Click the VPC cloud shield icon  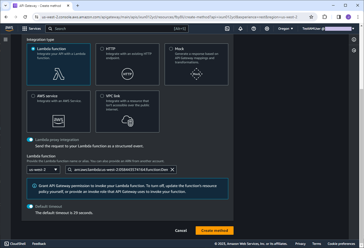coord(128,121)
